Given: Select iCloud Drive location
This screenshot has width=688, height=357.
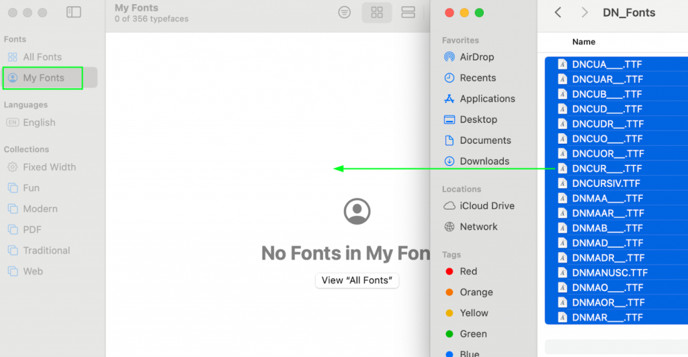Looking at the screenshot, I should [486, 206].
